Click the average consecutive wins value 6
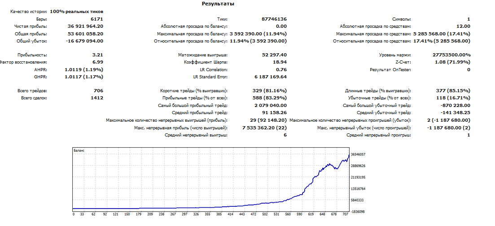 pos(285,135)
